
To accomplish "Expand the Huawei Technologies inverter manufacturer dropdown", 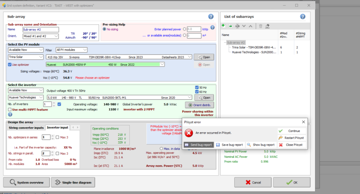I will point(26,97).
